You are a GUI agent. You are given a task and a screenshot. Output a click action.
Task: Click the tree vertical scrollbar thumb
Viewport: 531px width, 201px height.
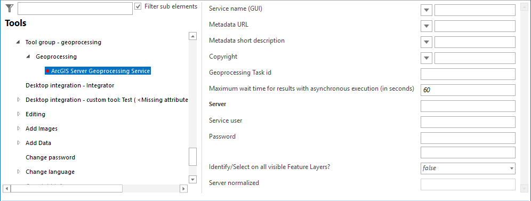coord(192,157)
